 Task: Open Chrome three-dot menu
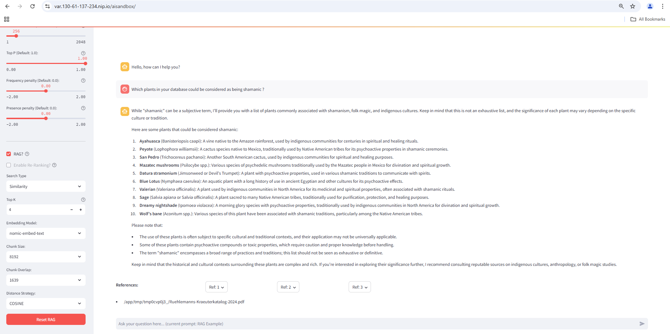(x=663, y=6)
